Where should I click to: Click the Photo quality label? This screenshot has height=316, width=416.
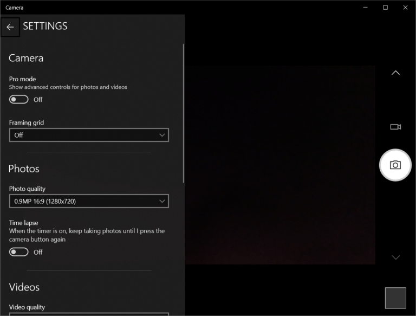point(27,189)
